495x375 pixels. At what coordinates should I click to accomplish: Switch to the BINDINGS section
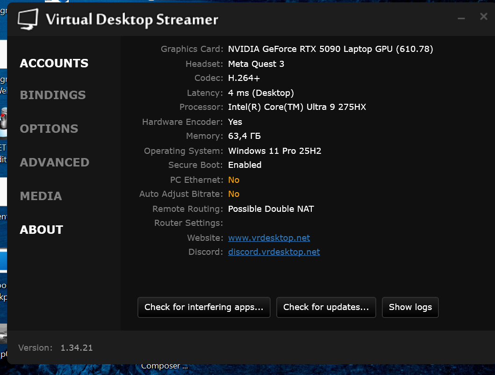(53, 95)
